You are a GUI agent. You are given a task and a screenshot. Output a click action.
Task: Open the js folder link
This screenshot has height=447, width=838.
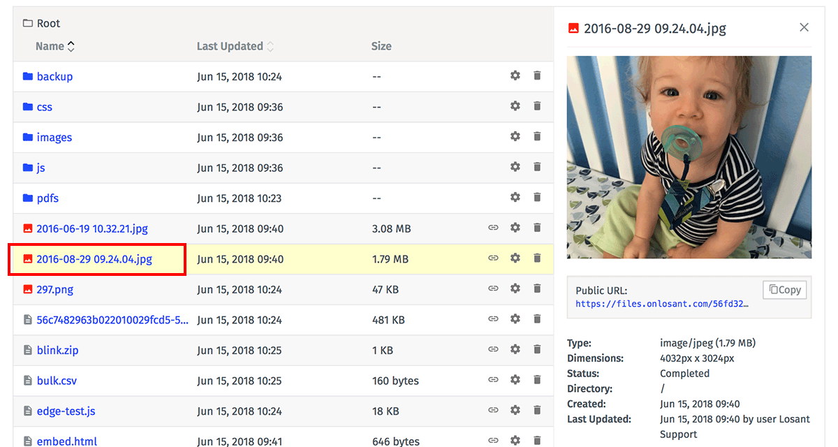tap(41, 168)
